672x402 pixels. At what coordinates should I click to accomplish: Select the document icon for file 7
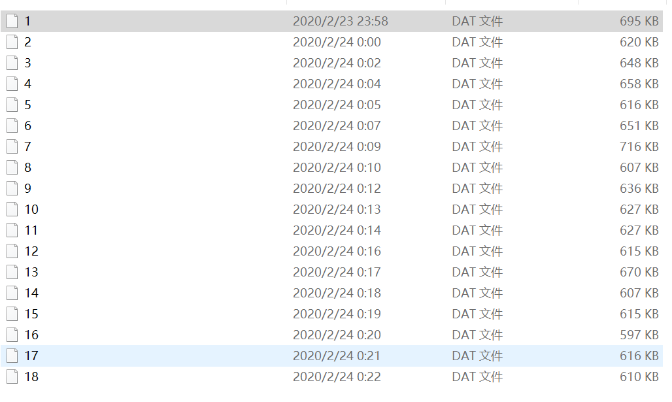coord(12,146)
